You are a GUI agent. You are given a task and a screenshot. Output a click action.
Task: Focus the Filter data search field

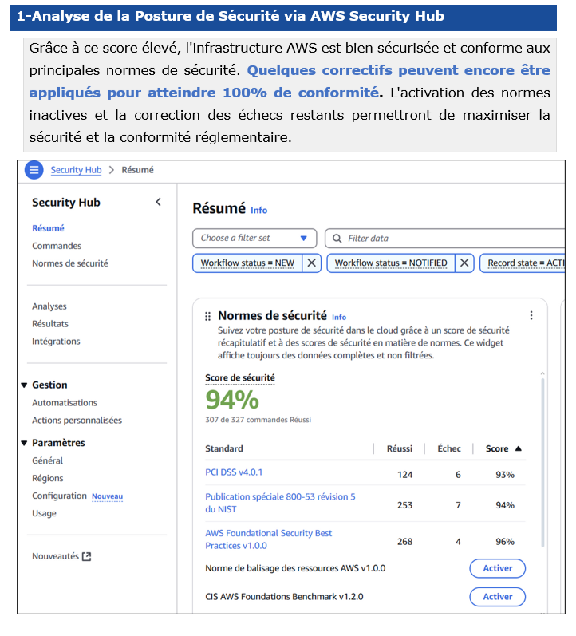coord(444,238)
